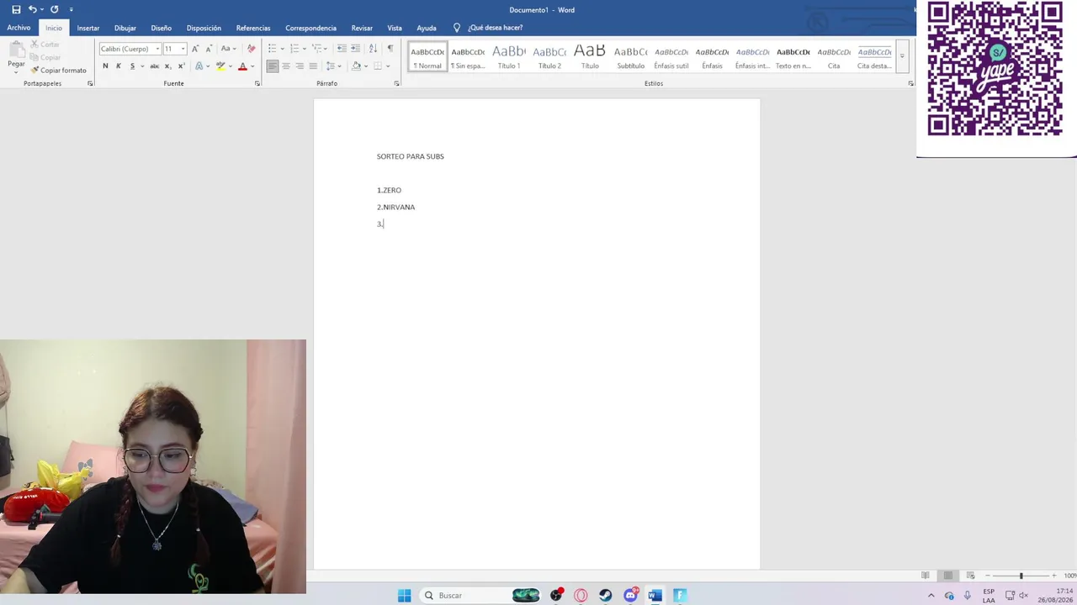Toggle underline formatting (S)

click(132, 66)
